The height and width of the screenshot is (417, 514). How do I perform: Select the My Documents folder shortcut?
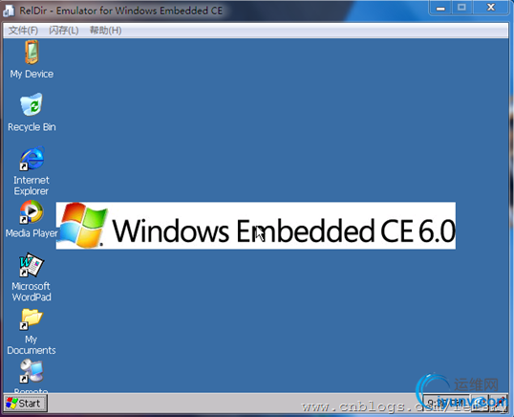pos(32,318)
